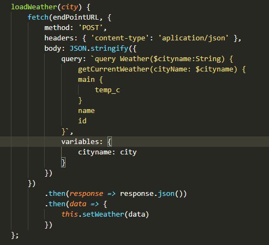Click the 'id' field in query
The width and height of the screenshot is (269, 245).
click(x=82, y=121)
